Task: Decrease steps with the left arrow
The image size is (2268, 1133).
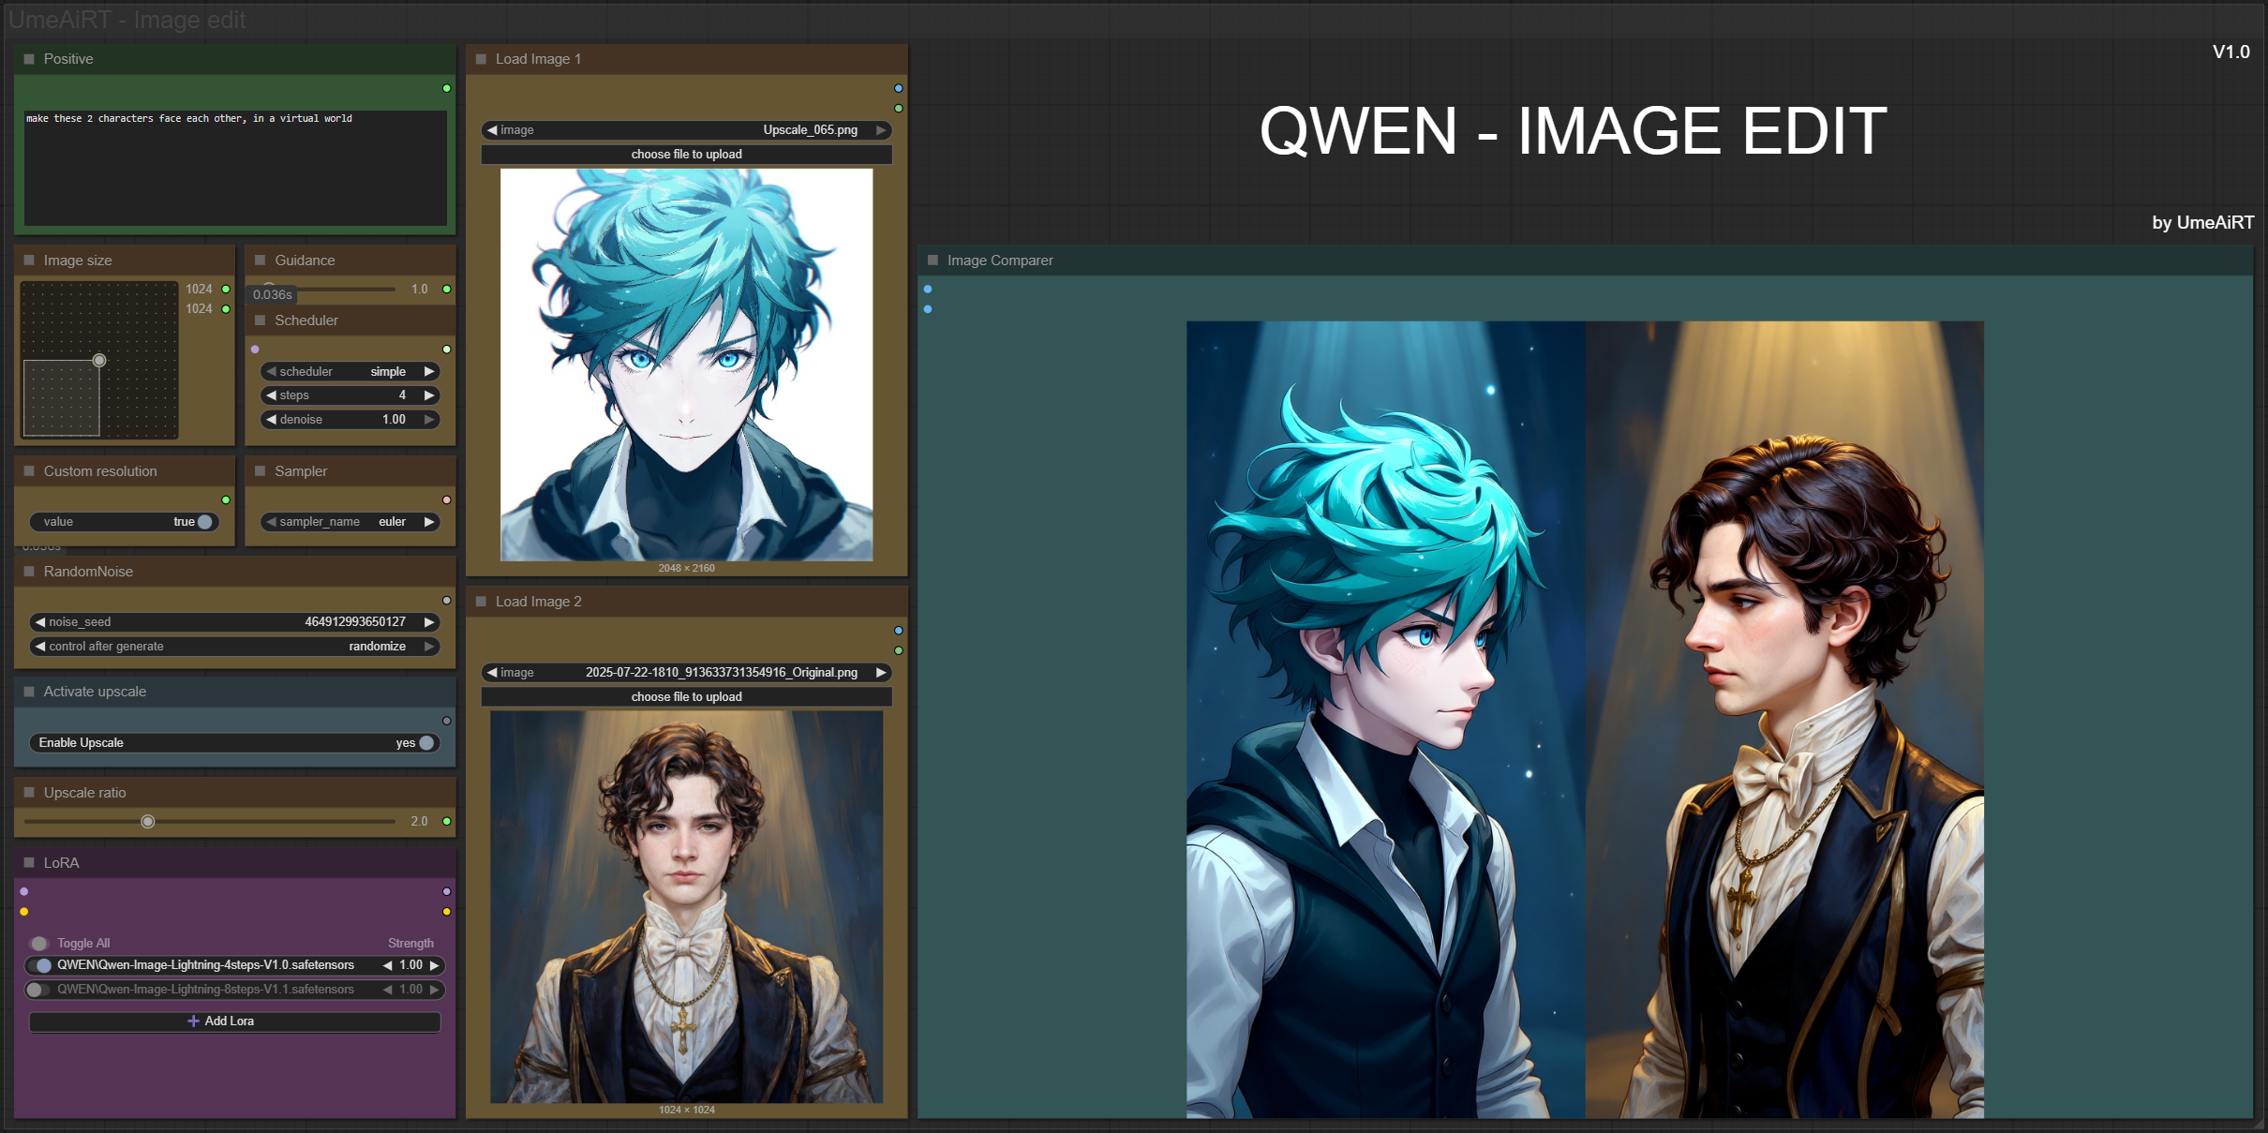Action: 271,395
